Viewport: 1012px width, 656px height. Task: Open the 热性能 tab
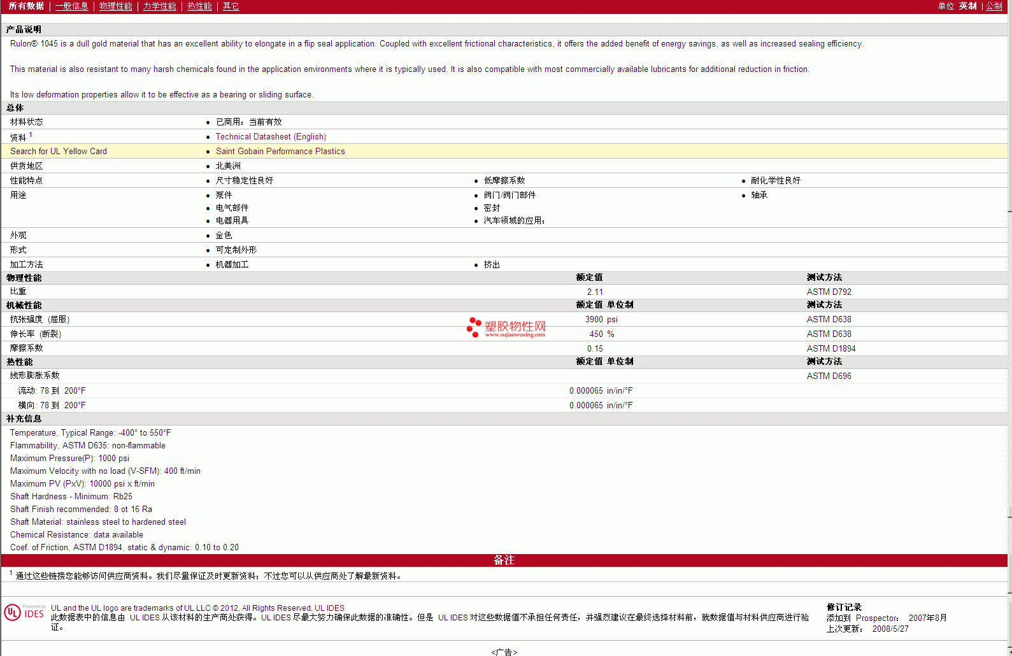click(x=199, y=6)
